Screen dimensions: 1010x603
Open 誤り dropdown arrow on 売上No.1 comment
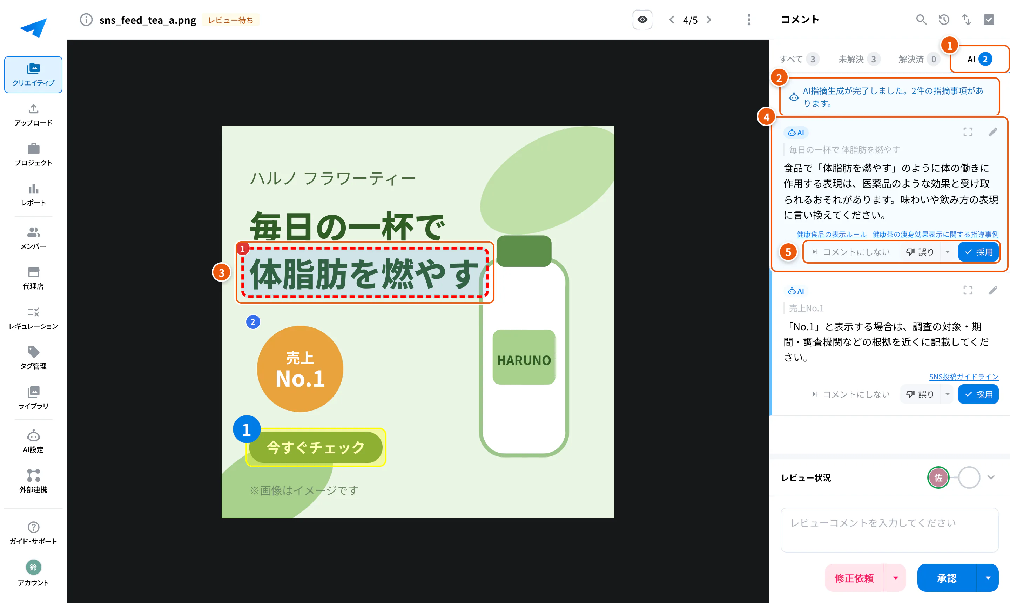(948, 394)
